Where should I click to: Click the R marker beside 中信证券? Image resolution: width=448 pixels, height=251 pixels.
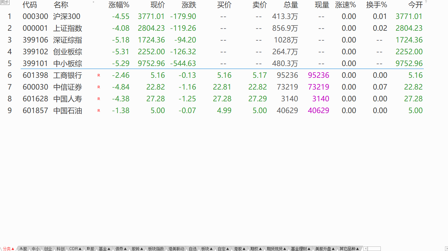(x=99, y=87)
